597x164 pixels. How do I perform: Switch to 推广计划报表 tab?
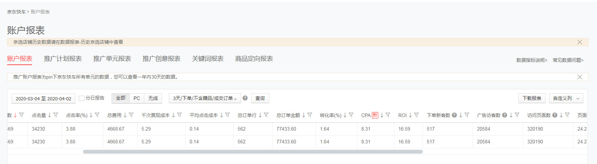tap(63, 59)
